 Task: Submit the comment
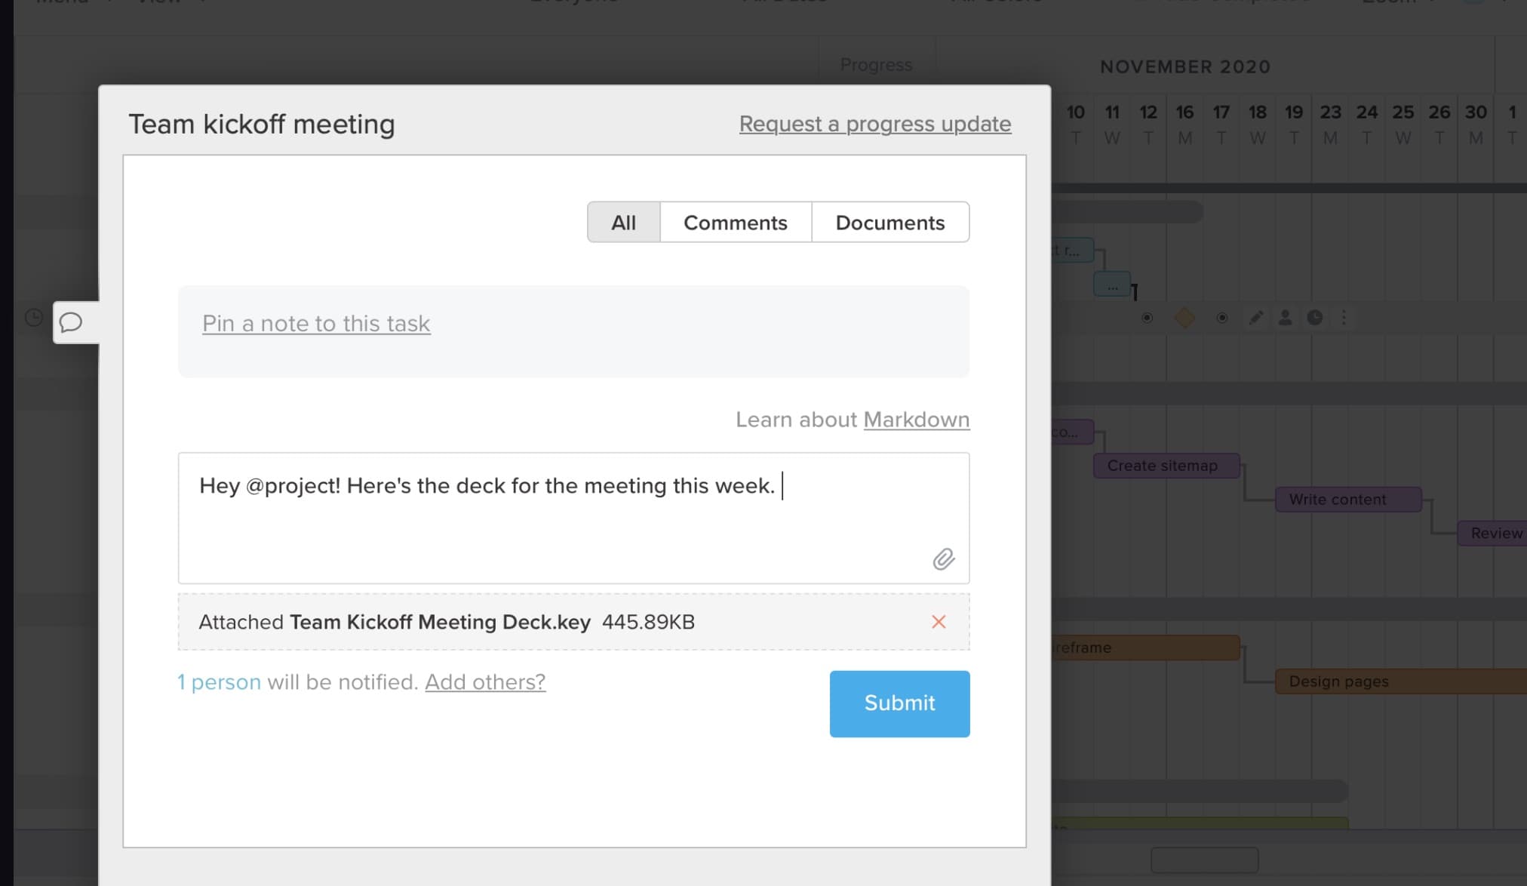tap(899, 703)
